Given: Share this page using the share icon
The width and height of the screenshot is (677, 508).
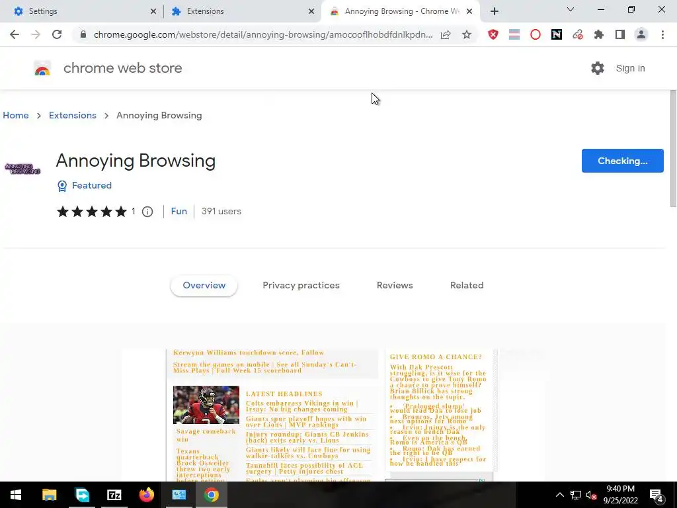Looking at the screenshot, I should [446, 34].
